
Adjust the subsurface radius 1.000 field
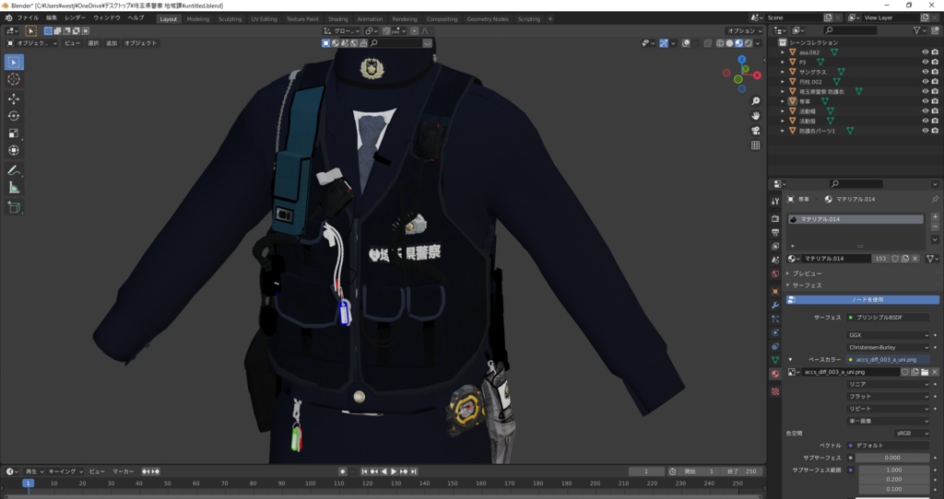894,470
